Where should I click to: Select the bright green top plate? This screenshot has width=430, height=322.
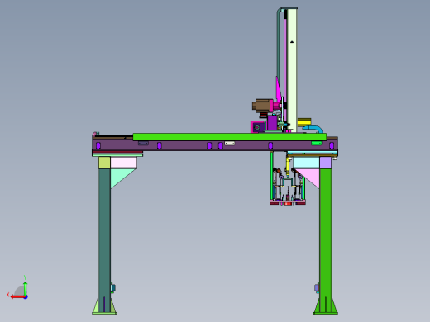click(230, 137)
